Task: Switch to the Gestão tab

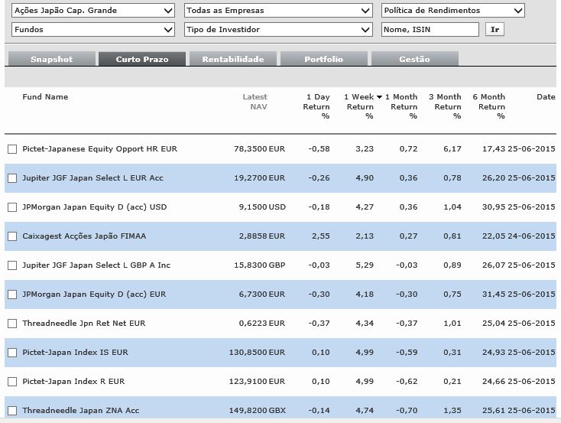Action: [x=415, y=59]
